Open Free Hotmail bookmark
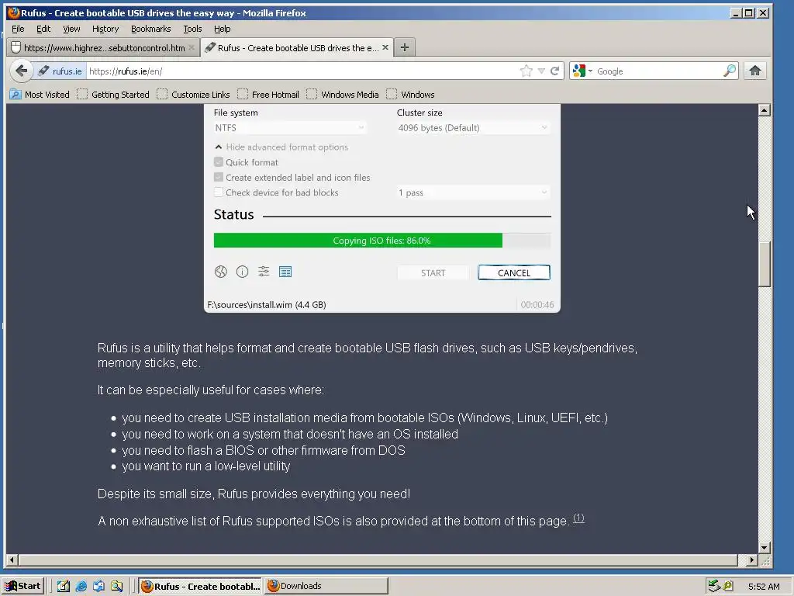Screen dimensions: 794x596 [268, 94]
